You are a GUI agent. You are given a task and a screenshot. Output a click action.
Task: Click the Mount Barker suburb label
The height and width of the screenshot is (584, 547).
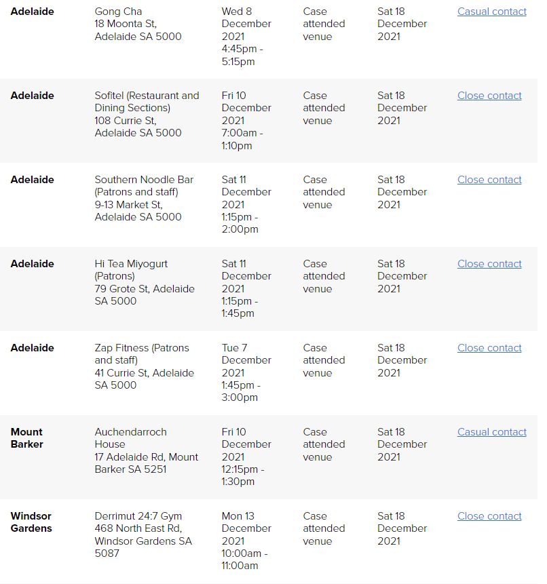26,438
